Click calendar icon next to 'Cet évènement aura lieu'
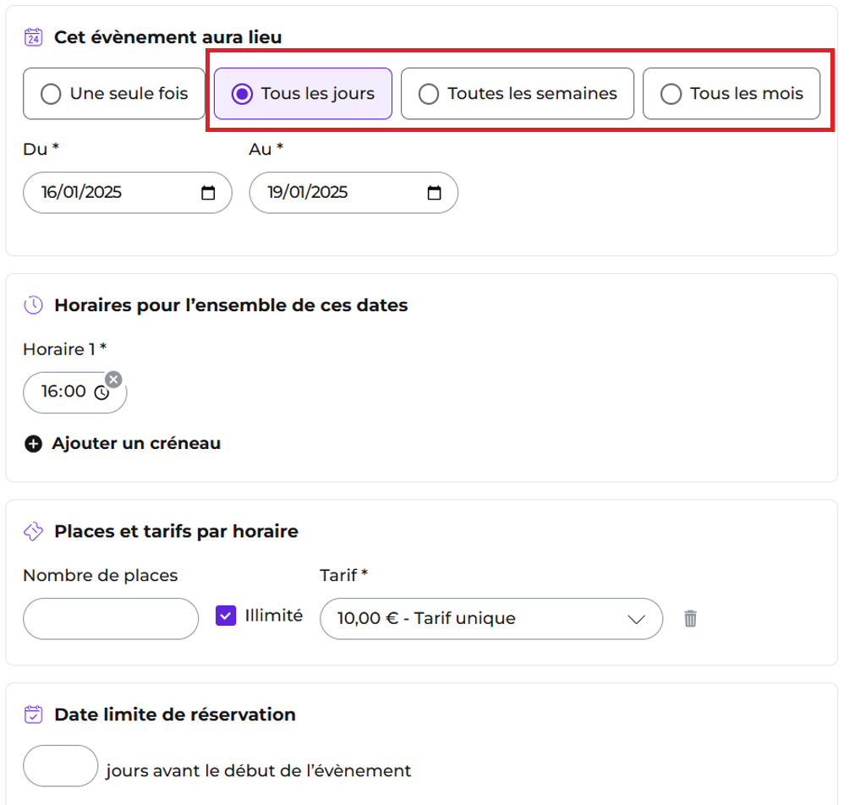849x805 pixels. [x=33, y=37]
